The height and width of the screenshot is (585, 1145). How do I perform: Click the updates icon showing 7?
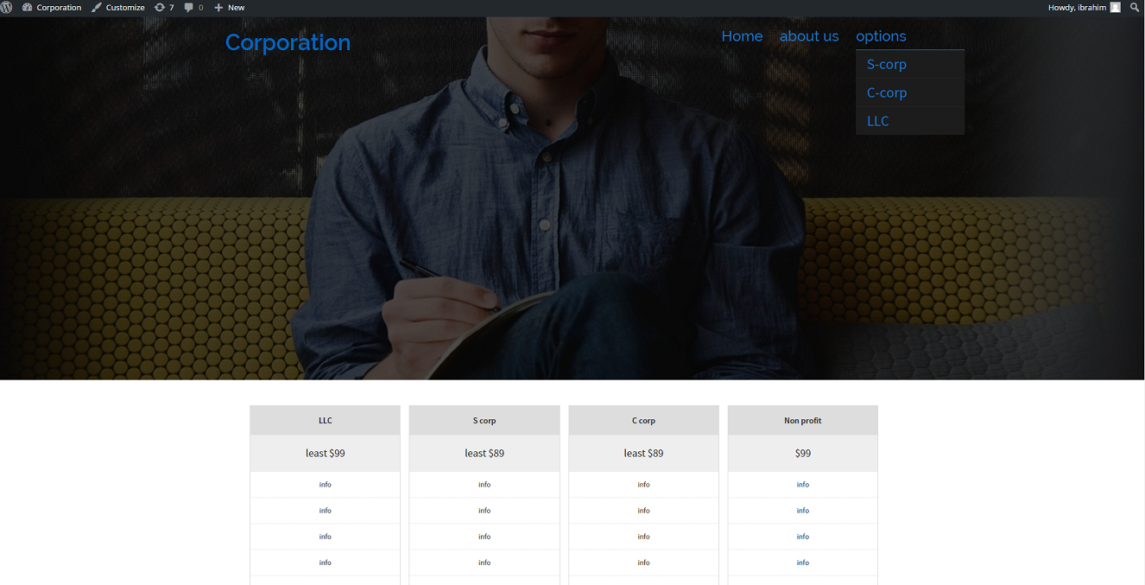pos(160,8)
